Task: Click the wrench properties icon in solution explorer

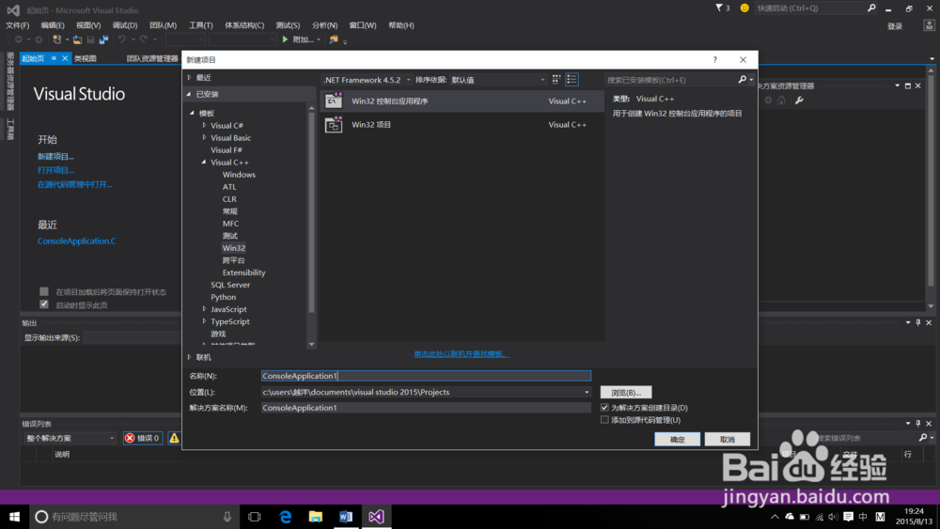Action: point(799,101)
